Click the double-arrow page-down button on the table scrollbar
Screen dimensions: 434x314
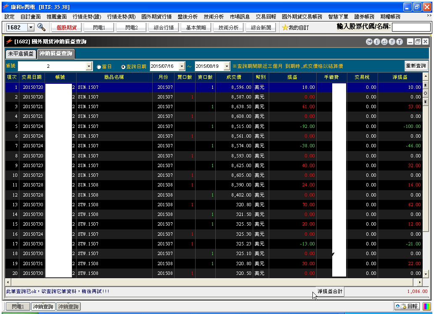coord(426,102)
